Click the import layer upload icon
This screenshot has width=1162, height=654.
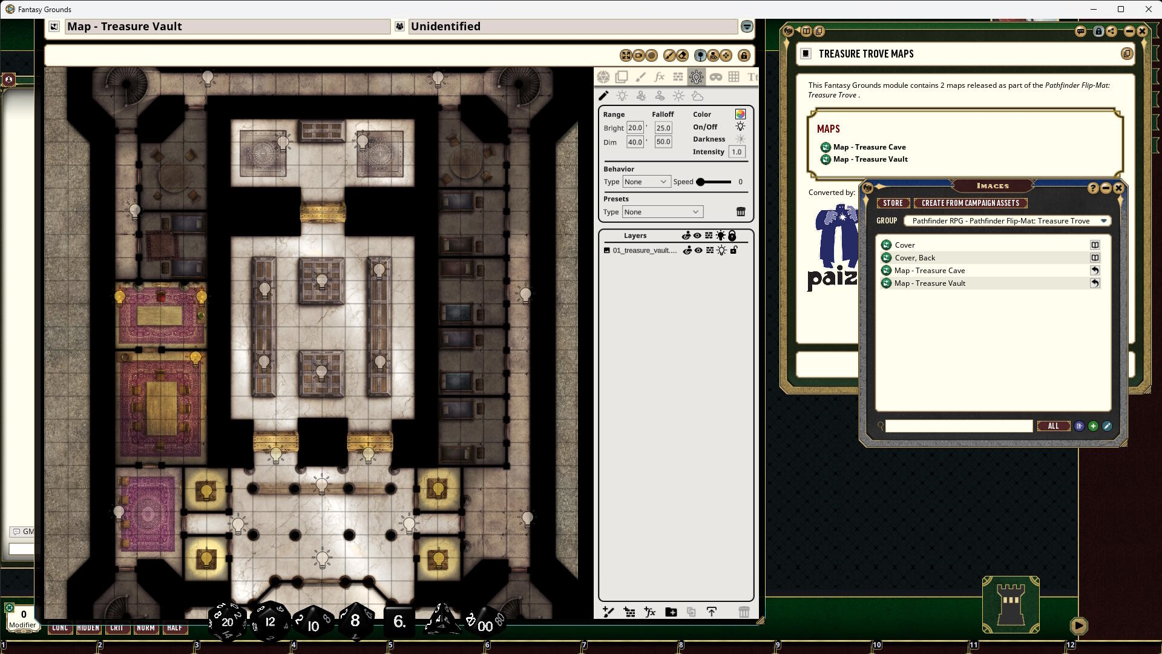(x=712, y=612)
